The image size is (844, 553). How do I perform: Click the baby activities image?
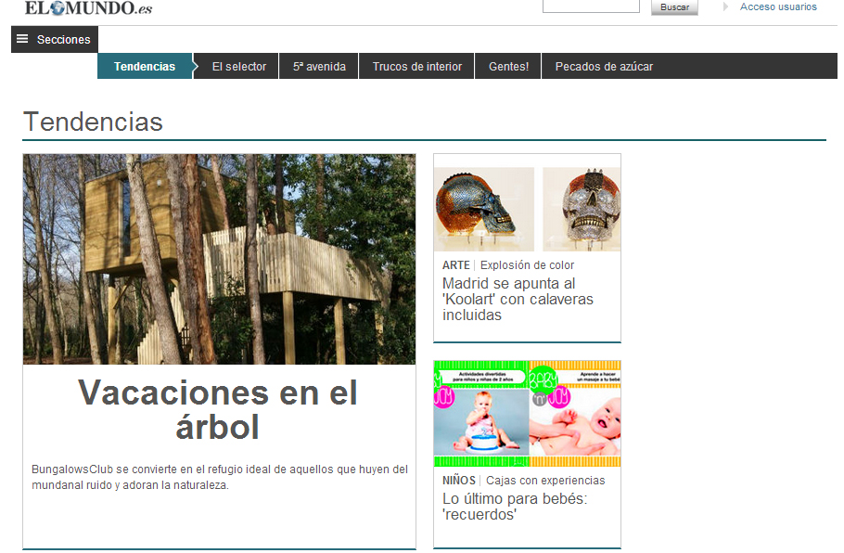pyautogui.click(x=527, y=415)
